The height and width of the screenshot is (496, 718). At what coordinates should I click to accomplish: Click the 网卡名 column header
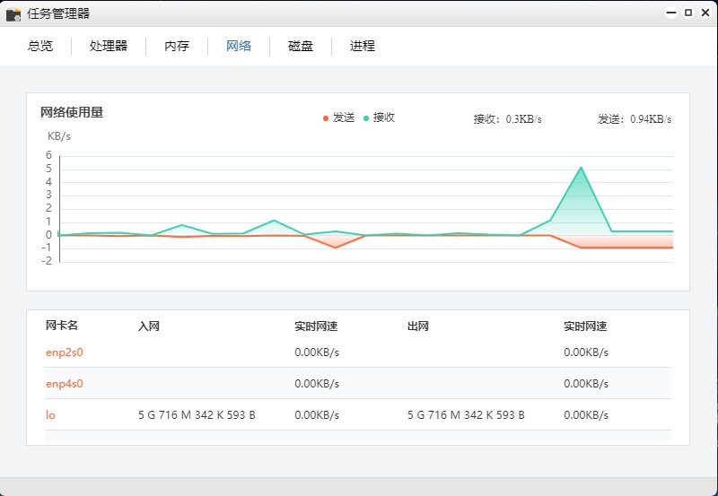point(62,326)
